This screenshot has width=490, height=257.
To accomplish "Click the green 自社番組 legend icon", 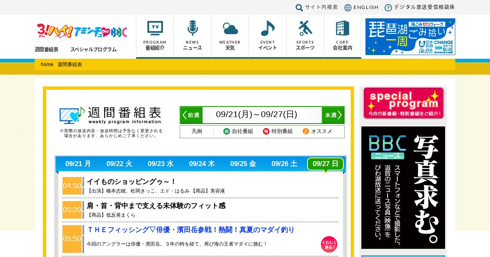I will [227, 131].
